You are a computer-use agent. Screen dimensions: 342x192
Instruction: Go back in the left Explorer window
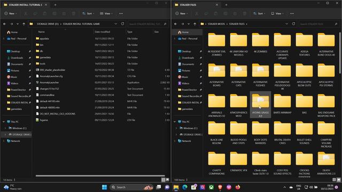(x=5, y=24)
